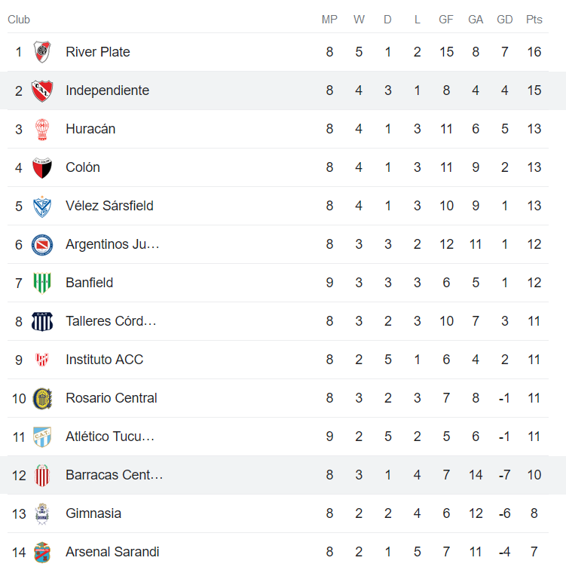Screen dimensions: 566x576
Task: Click the Huracán balloon crest
Action: (42, 129)
